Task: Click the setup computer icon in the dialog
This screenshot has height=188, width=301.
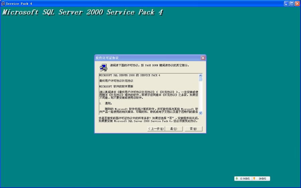Action: [x=103, y=68]
